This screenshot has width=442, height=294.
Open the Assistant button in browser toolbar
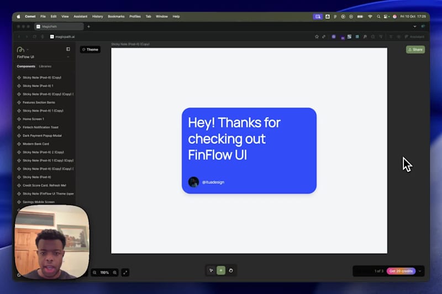click(414, 37)
